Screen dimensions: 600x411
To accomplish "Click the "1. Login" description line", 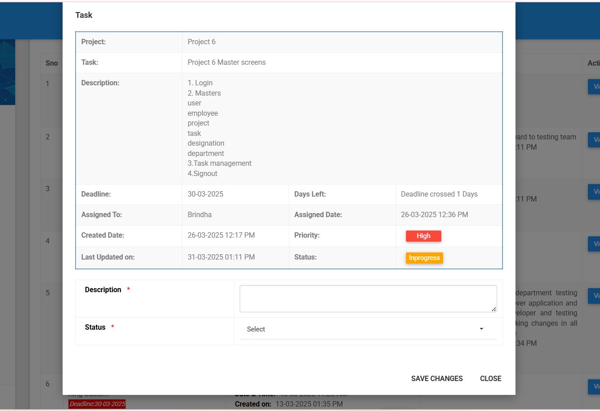I will (x=200, y=83).
